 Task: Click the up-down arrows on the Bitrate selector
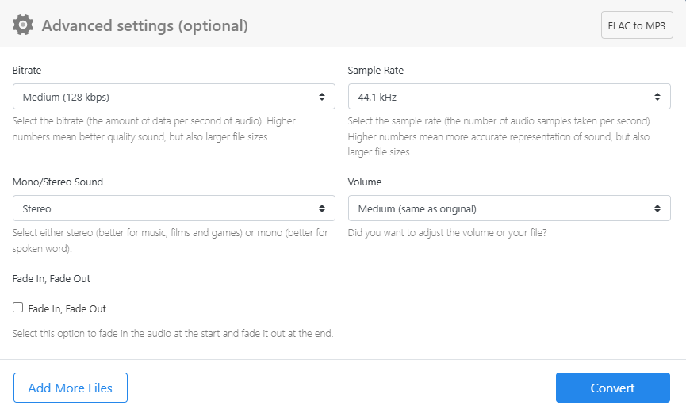[321, 97]
